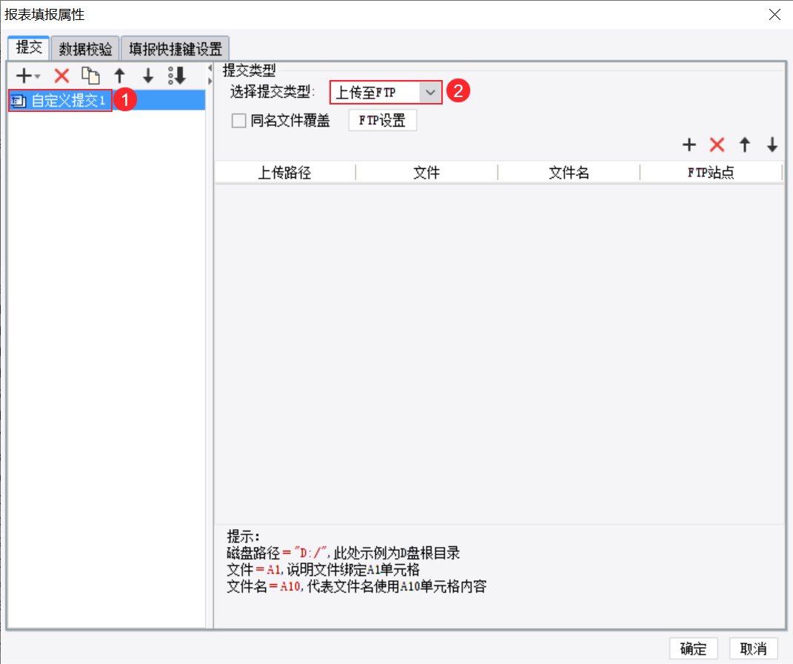Viewport: 793px width, 664px height.
Task: Click the add submit item plus icon
Action: coord(23,76)
